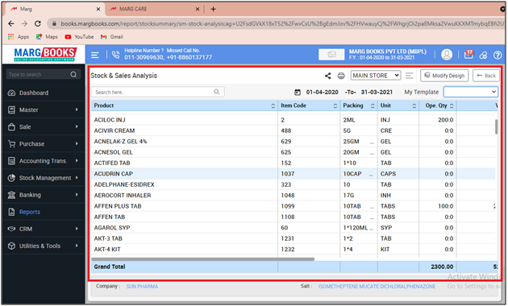Open the Maps bookmark
Viewport: 508px width, 306px height.
(47, 36)
